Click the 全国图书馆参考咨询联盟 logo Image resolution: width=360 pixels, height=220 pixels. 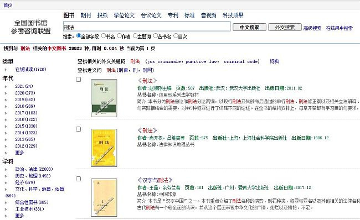pyautogui.click(x=30, y=27)
